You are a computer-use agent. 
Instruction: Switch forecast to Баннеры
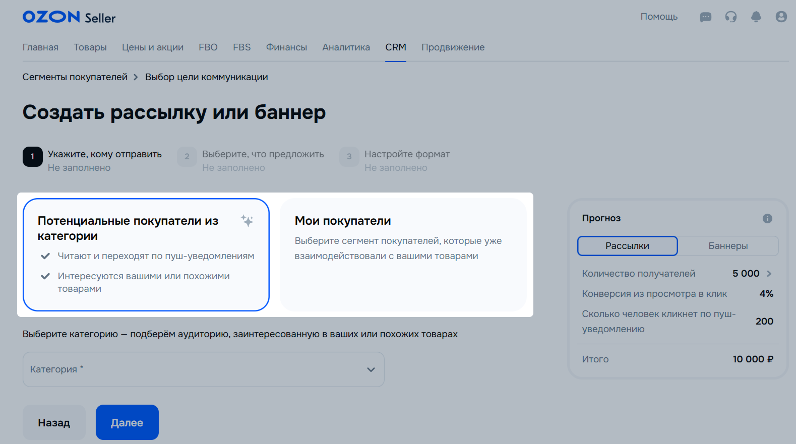[x=727, y=246]
